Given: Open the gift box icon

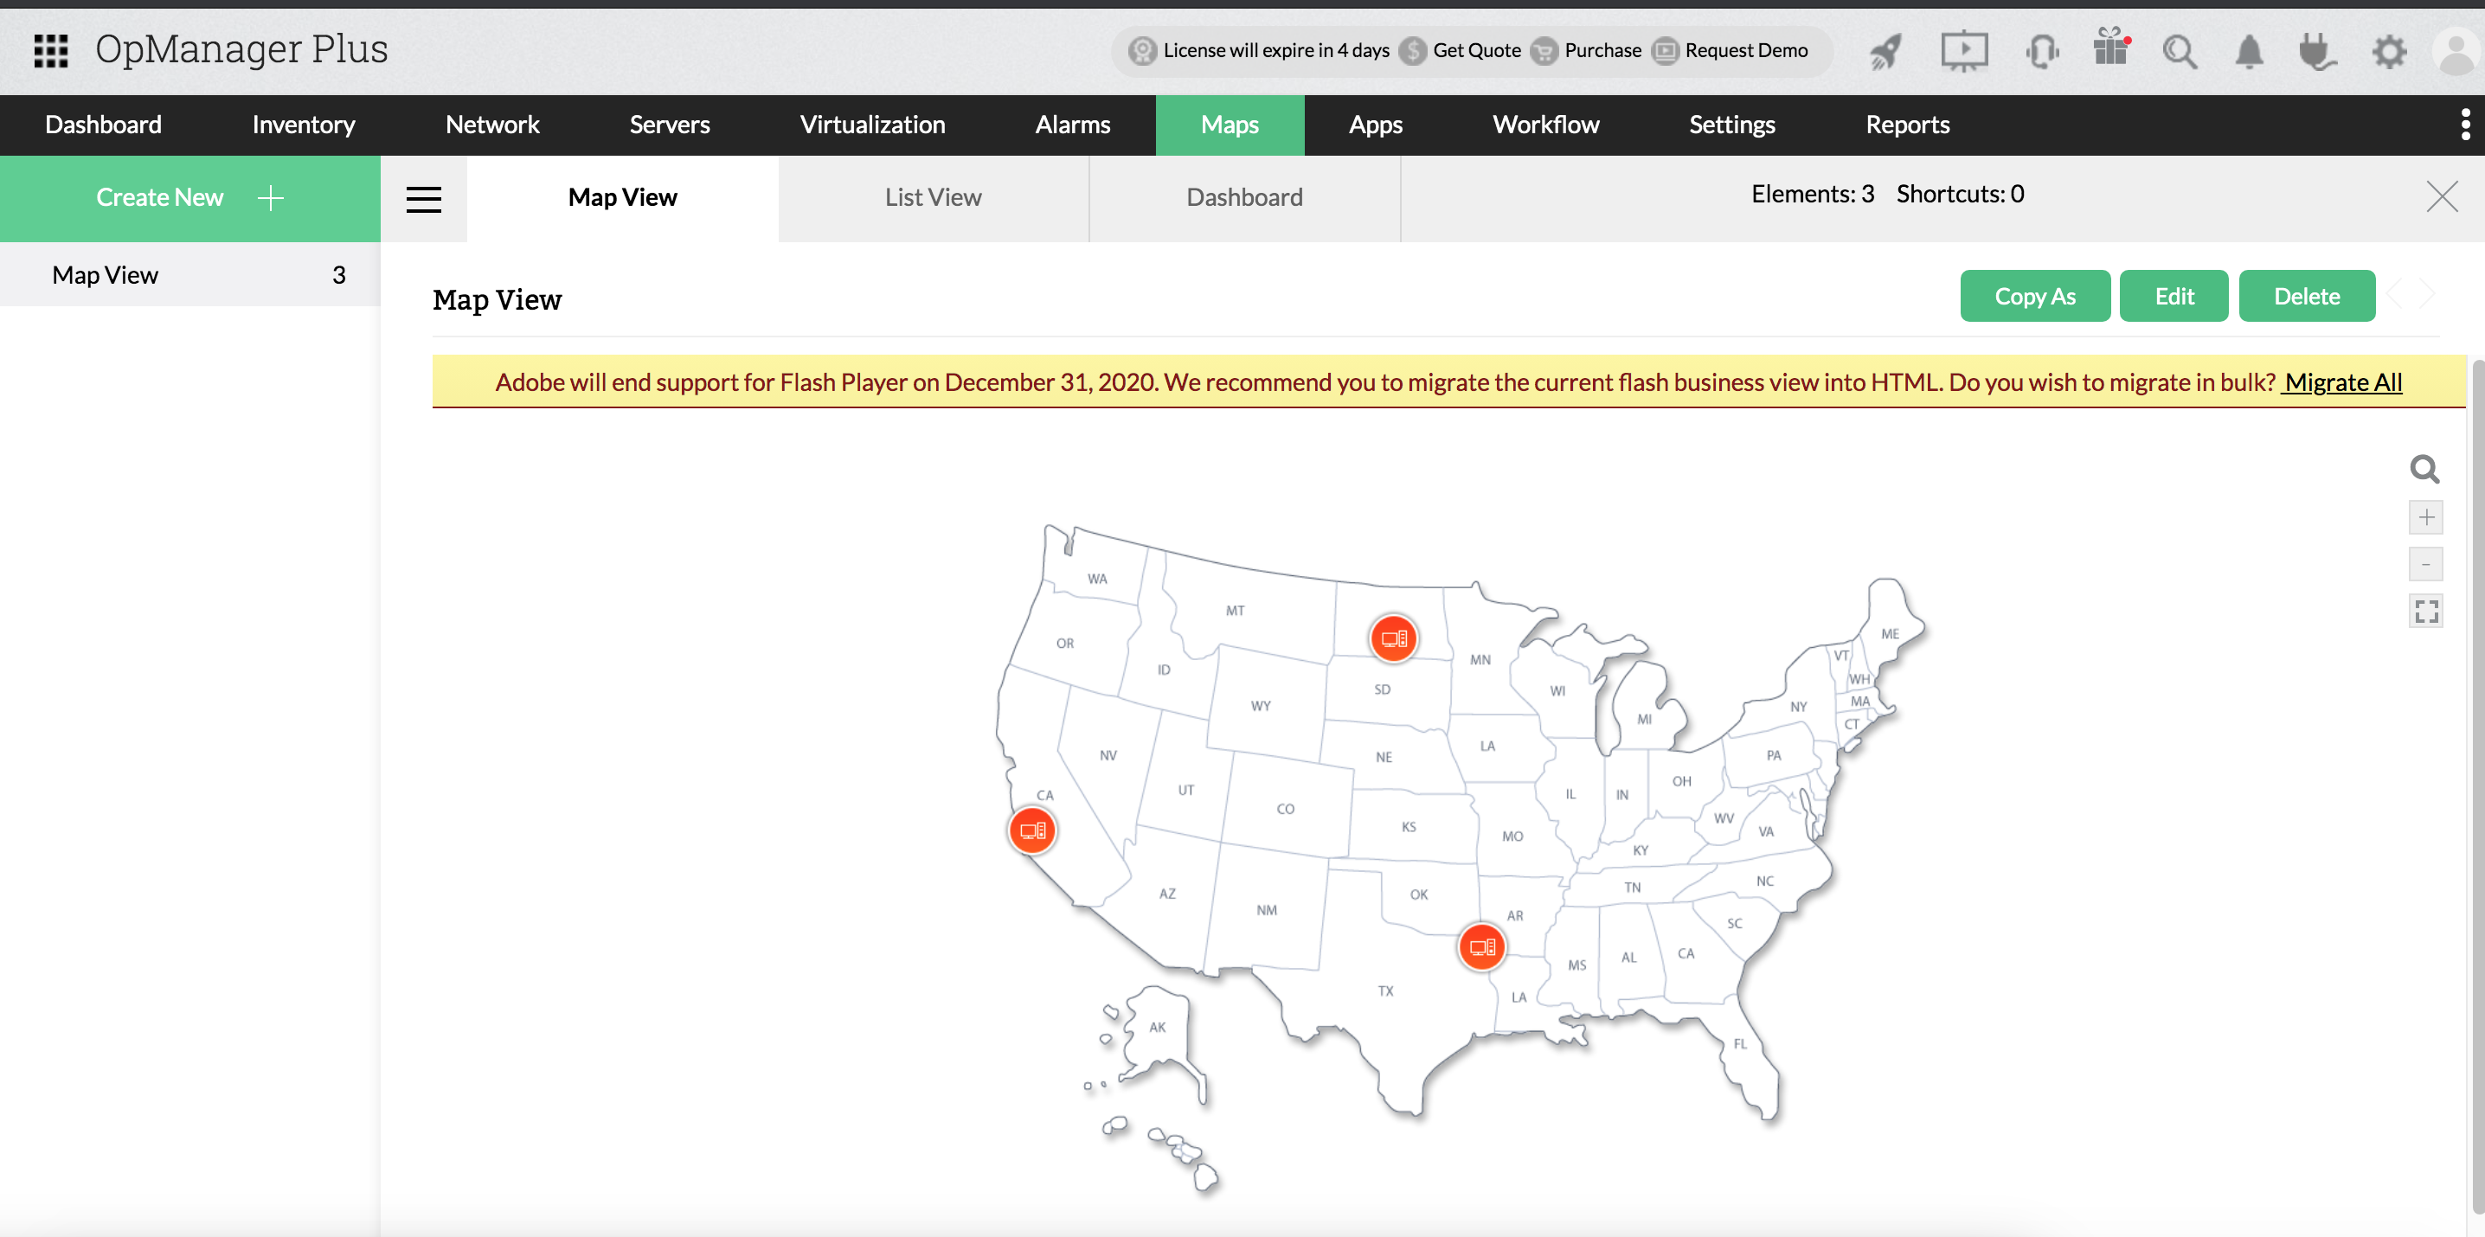Looking at the screenshot, I should (x=2109, y=48).
